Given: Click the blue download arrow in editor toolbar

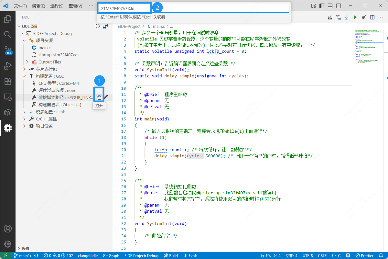Looking at the screenshot, I should click(347, 17).
